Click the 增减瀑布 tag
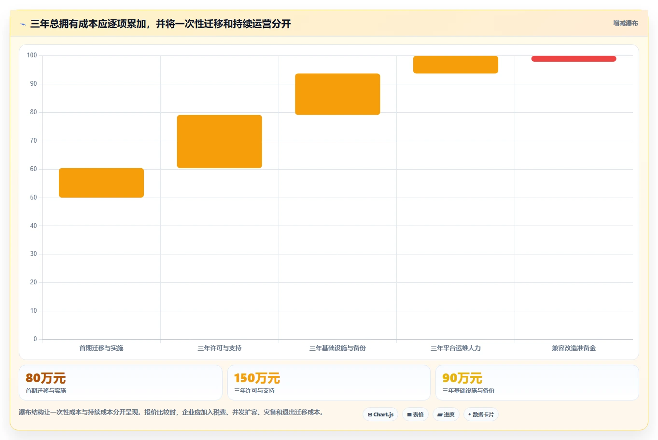The height and width of the screenshot is (440, 658). tap(625, 23)
